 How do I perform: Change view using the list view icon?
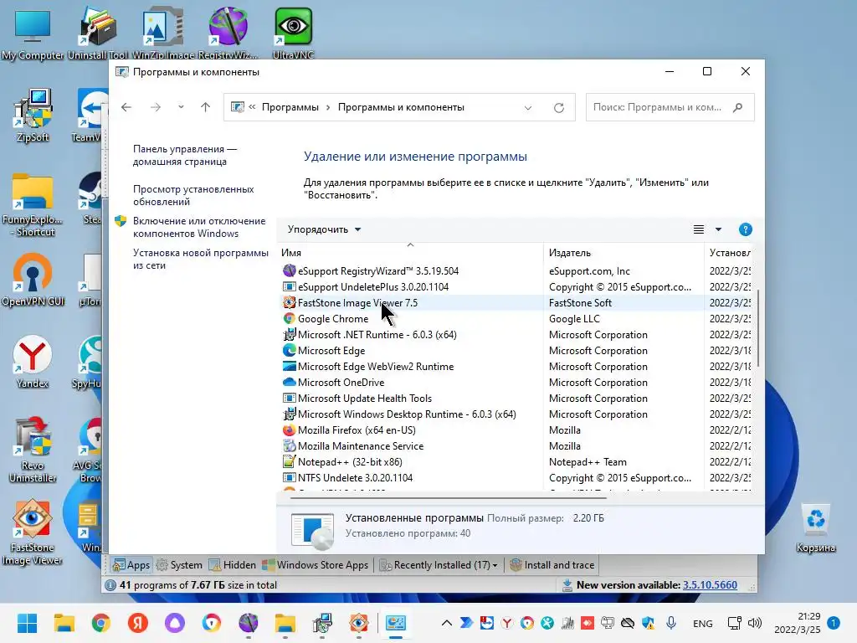(699, 229)
